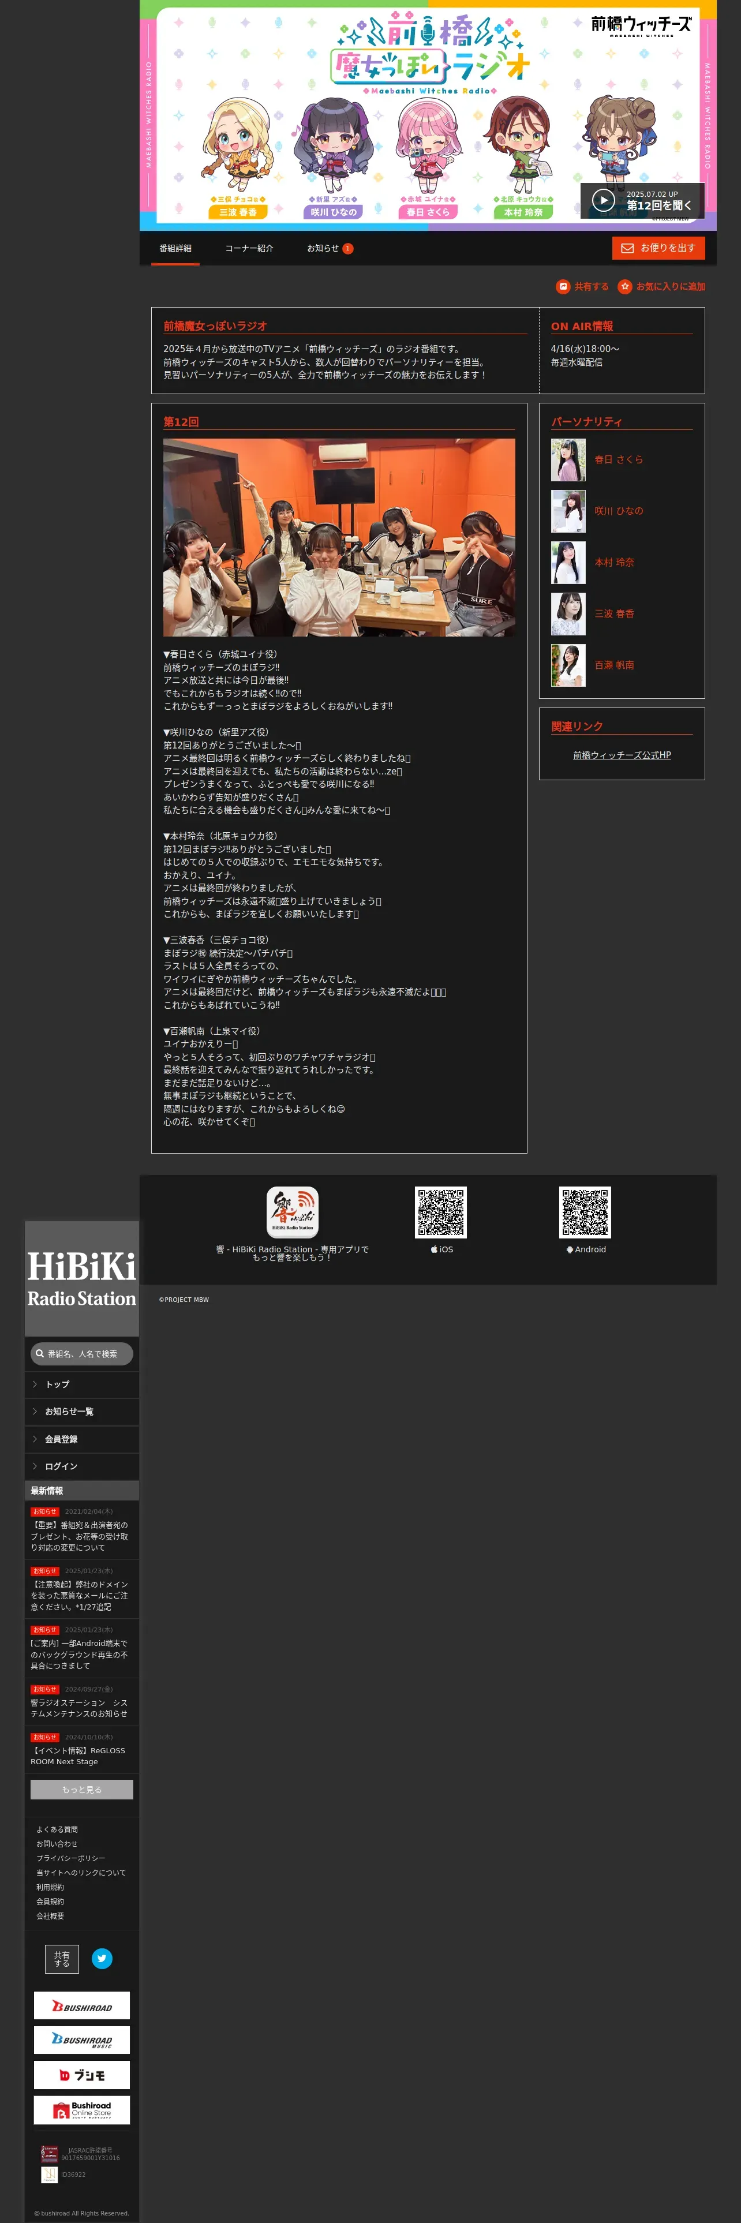Open 百瀬 帆南 personality link
Screen dimensions: 741x2223
614,665
